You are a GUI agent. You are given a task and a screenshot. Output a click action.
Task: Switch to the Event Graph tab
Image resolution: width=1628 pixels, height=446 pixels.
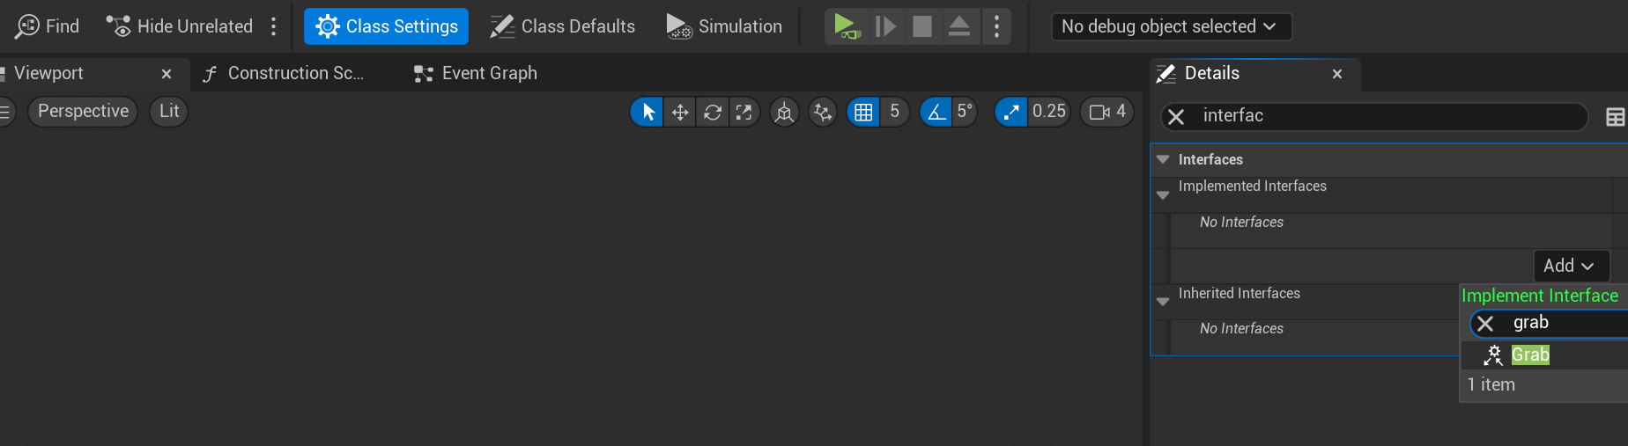click(x=476, y=73)
